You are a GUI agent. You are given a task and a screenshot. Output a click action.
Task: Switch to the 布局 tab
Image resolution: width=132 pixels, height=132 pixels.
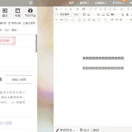pyautogui.click(x=17, y=13)
